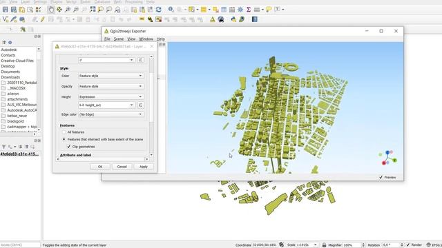Select the Documents entry in browser panel
Viewport: 442px width, 248px height.
point(10,72)
